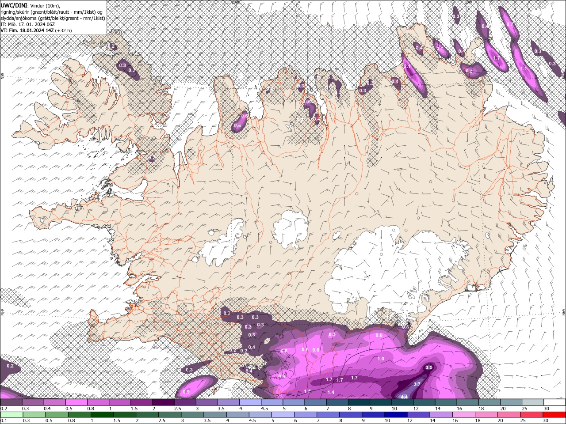The image size is (566, 424).
Task: Click the top legend swatch starting at 4
Action: click(x=250, y=402)
